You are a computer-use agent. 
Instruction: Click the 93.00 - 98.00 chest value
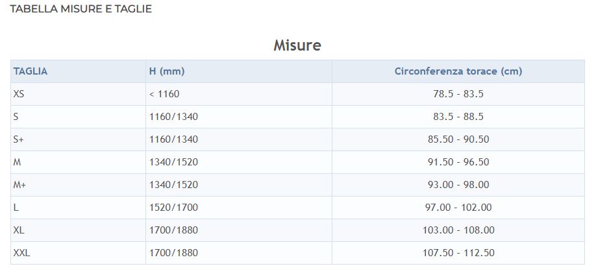pyautogui.click(x=458, y=185)
